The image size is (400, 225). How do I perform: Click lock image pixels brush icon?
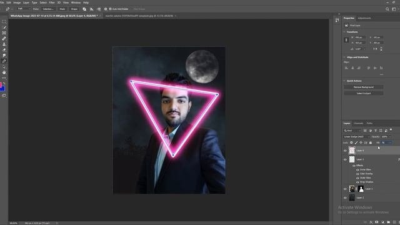pyautogui.click(x=356, y=142)
